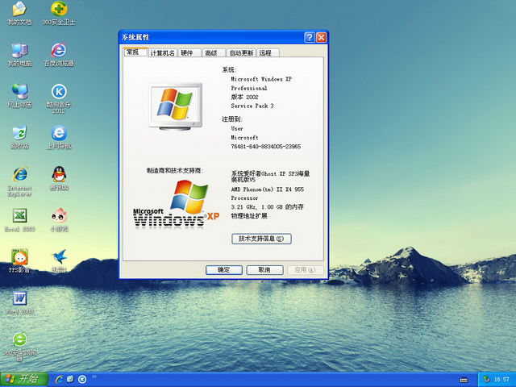516x387 pixels.
Task: Click the help question mark button
Action: point(310,37)
